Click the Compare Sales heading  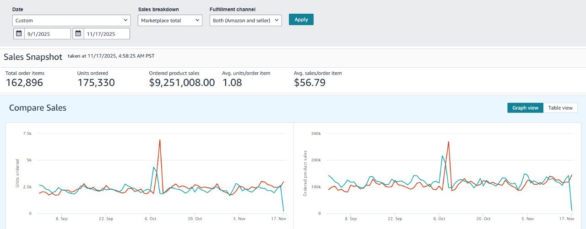(x=38, y=108)
